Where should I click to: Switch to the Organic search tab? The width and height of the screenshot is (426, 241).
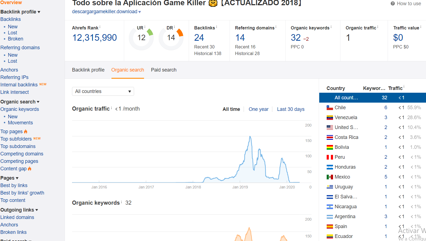(x=128, y=70)
